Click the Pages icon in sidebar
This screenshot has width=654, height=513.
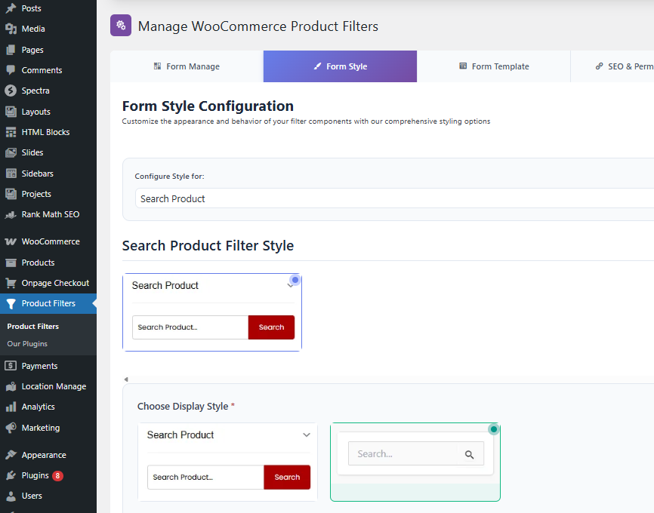coord(11,50)
